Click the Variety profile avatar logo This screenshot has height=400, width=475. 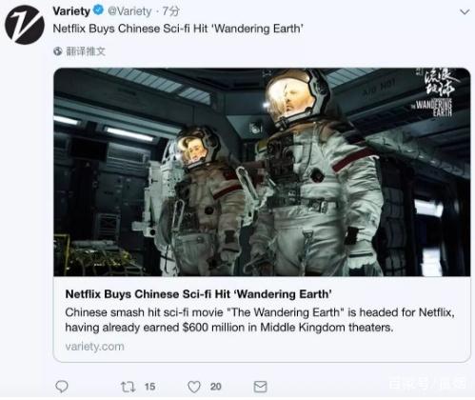25,25
